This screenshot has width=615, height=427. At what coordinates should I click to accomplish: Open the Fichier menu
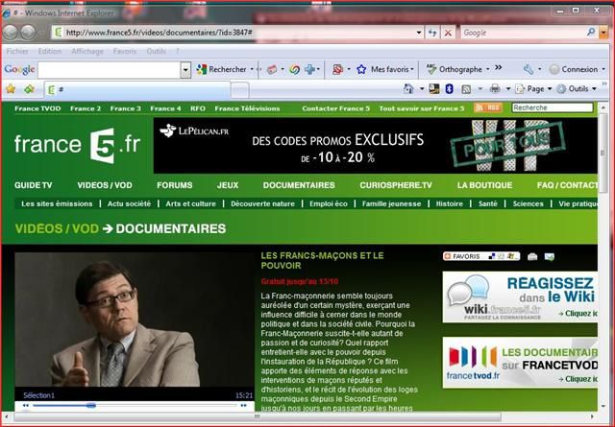17,51
